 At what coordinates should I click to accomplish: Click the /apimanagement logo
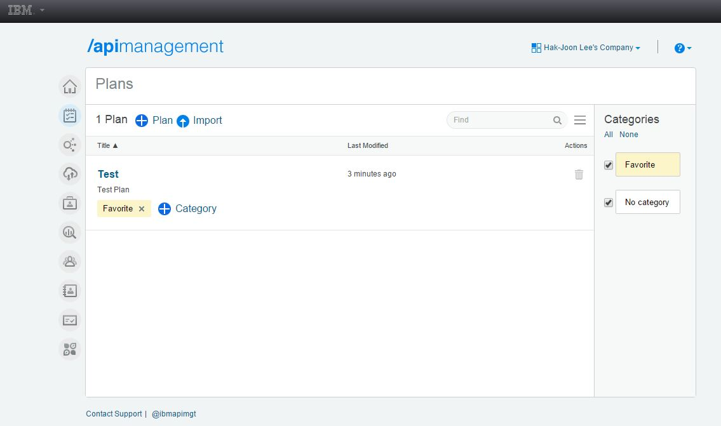[x=155, y=46]
